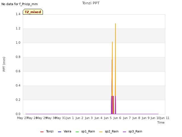Click the 1.4 y-axis tick label

(x=18, y=14)
